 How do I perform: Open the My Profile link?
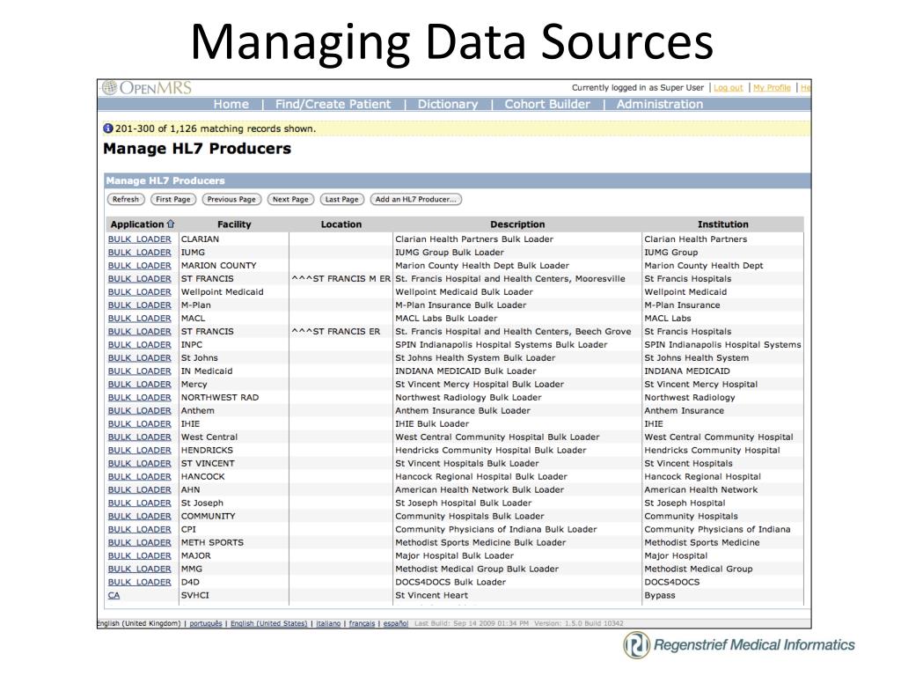[x=772, y=88]
